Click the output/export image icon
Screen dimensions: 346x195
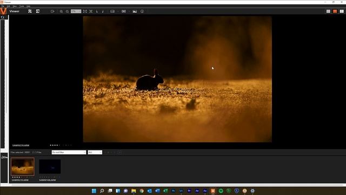click(52, 11)
